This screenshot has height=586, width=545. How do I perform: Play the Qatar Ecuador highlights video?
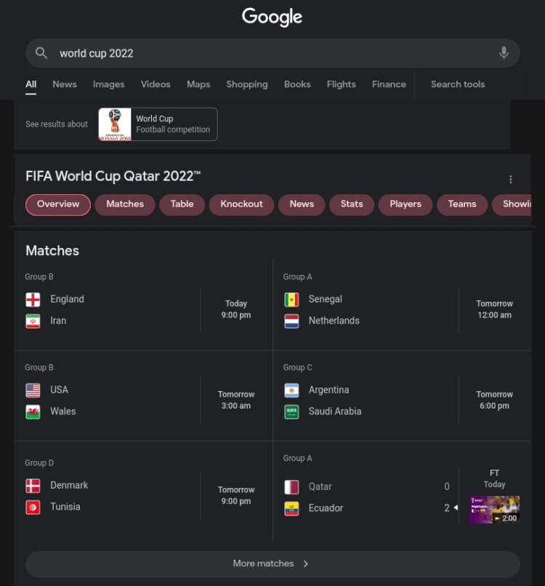tap(494, 510)
